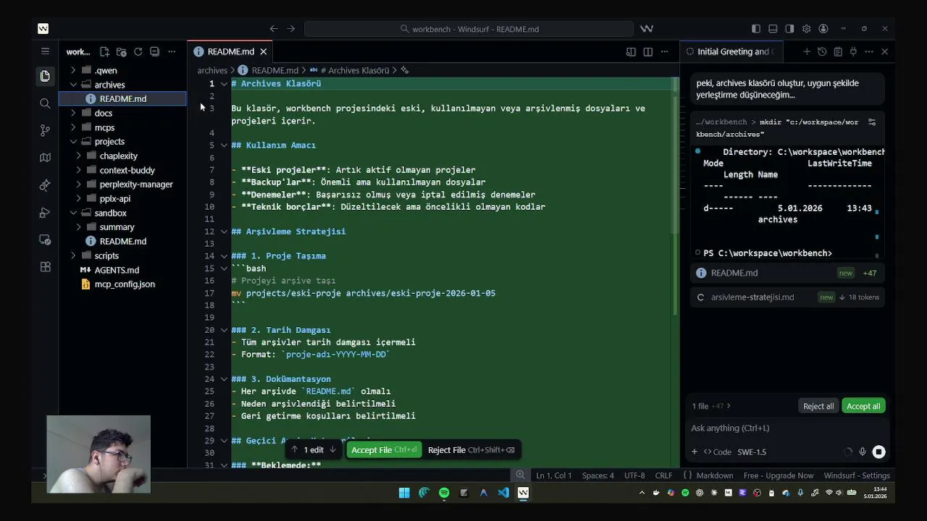Open split editor right icon

[x=647, y=51]
